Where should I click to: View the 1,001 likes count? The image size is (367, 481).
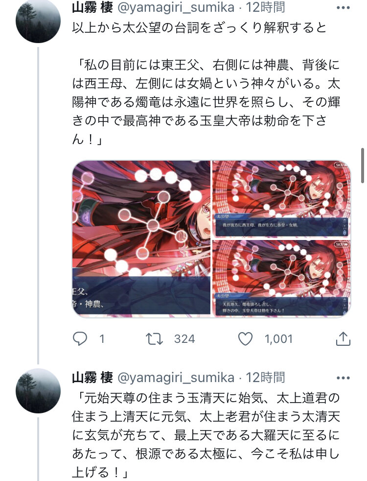tap(278, 339)
